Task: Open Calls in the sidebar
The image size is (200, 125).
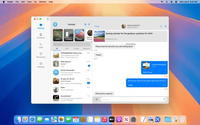Action: pyautogui.click(x=41, y=46)
